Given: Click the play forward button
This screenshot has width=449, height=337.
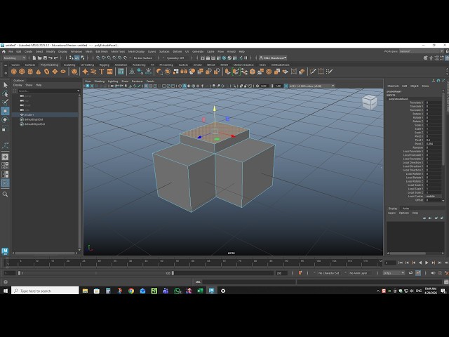Looking at the screenshot, I should [427, 263].
